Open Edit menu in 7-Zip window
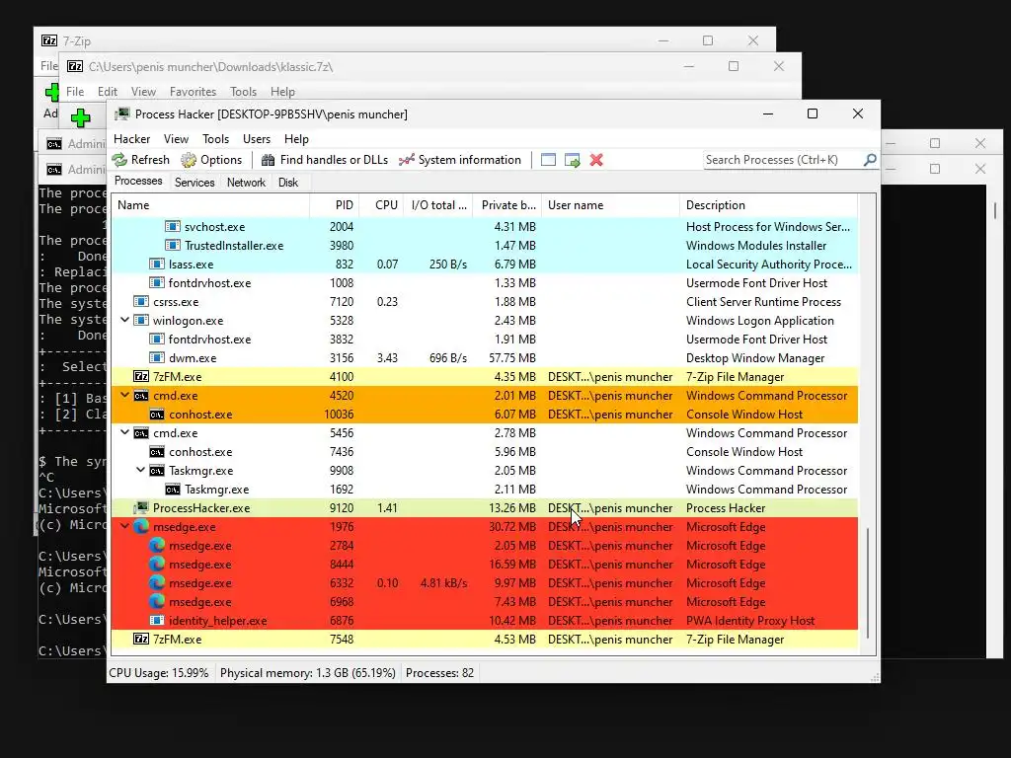 (107, 92)
